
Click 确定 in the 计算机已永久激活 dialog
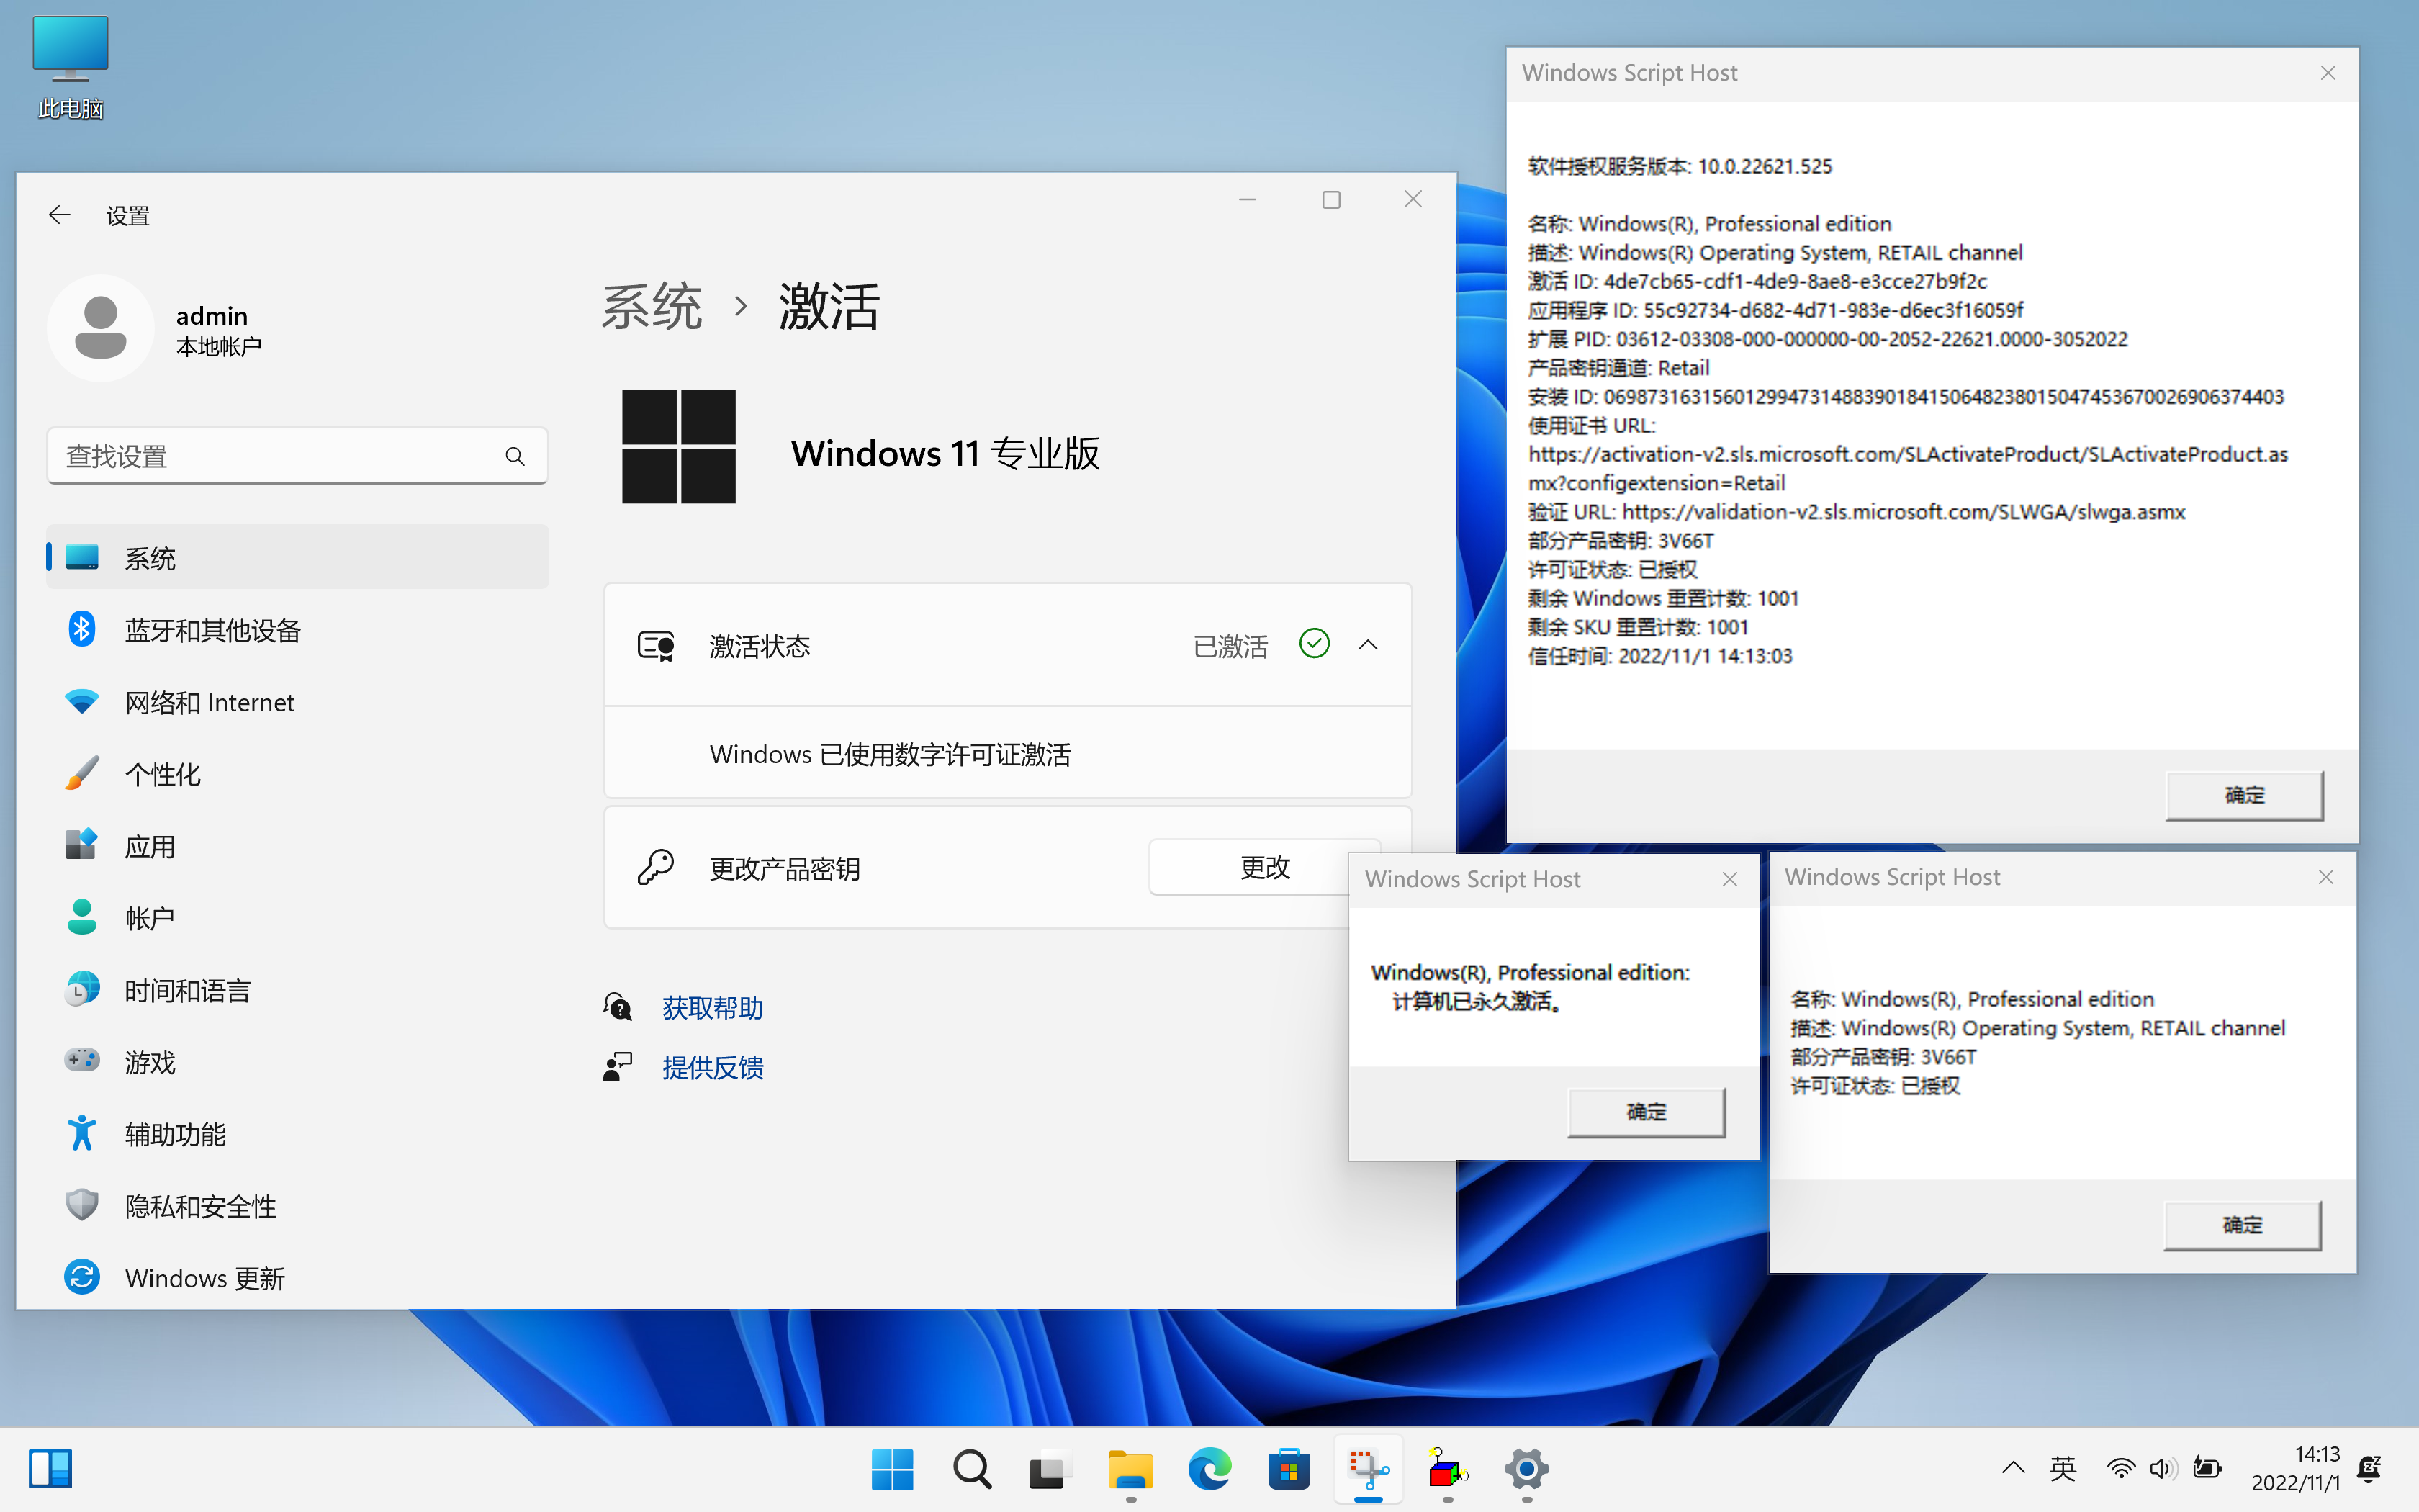click(1647, 1112)
